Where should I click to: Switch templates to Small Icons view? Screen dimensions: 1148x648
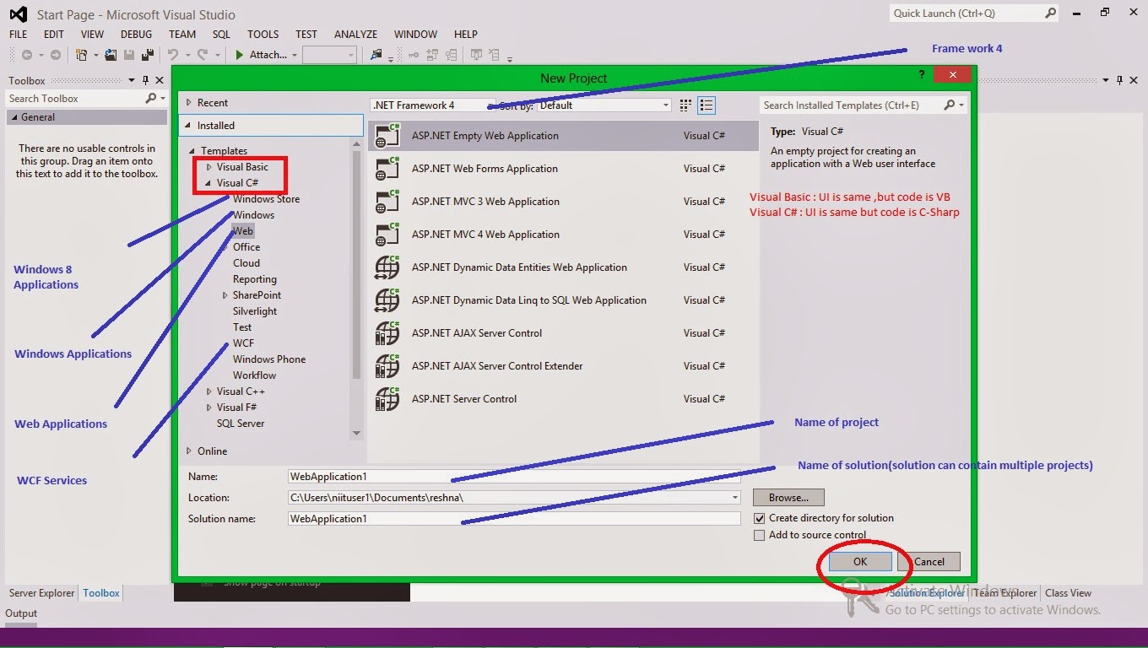(707, 105)
